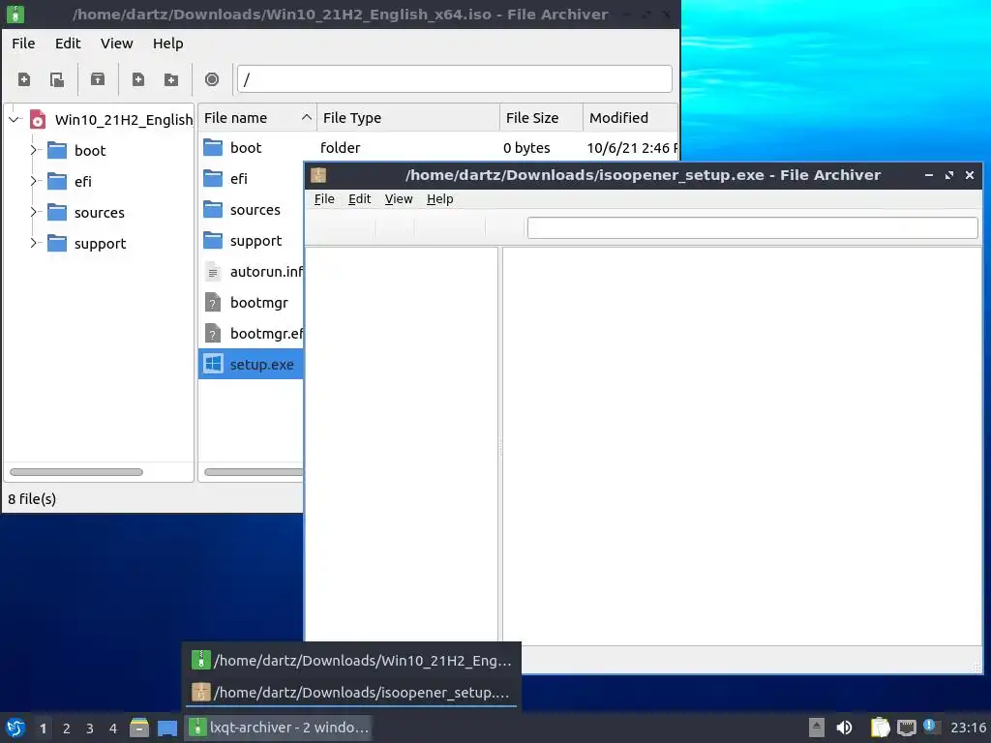The height and width of the screenshot is (743, 991).
Task: Click the bootmgr unknown file icon
Action: (x=213, y=303)
